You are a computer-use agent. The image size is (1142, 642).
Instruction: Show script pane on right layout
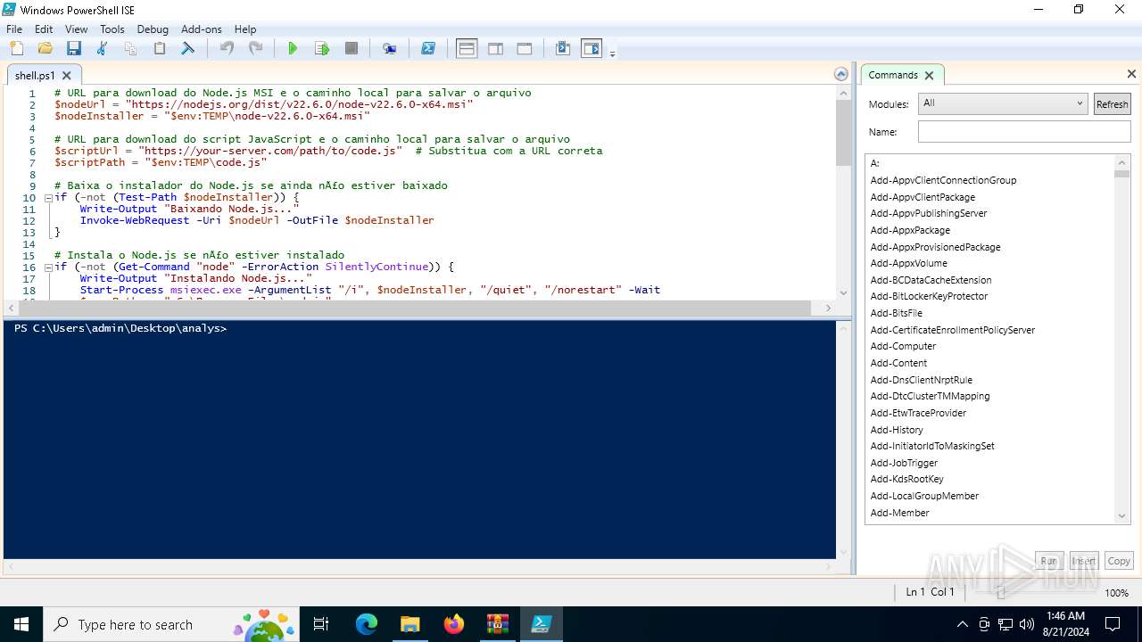[495, 49]
